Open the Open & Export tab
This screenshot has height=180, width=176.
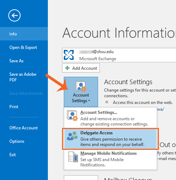click(24, 47)
